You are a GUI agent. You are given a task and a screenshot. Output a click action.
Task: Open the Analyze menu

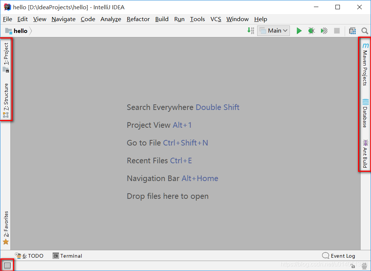click(x=111, y=19)
